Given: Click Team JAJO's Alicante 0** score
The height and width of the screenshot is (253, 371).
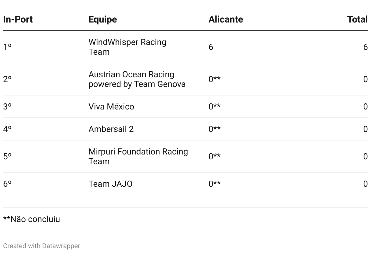Looking at the screenshot, I should pyautogui.click(x=214, y=184).
